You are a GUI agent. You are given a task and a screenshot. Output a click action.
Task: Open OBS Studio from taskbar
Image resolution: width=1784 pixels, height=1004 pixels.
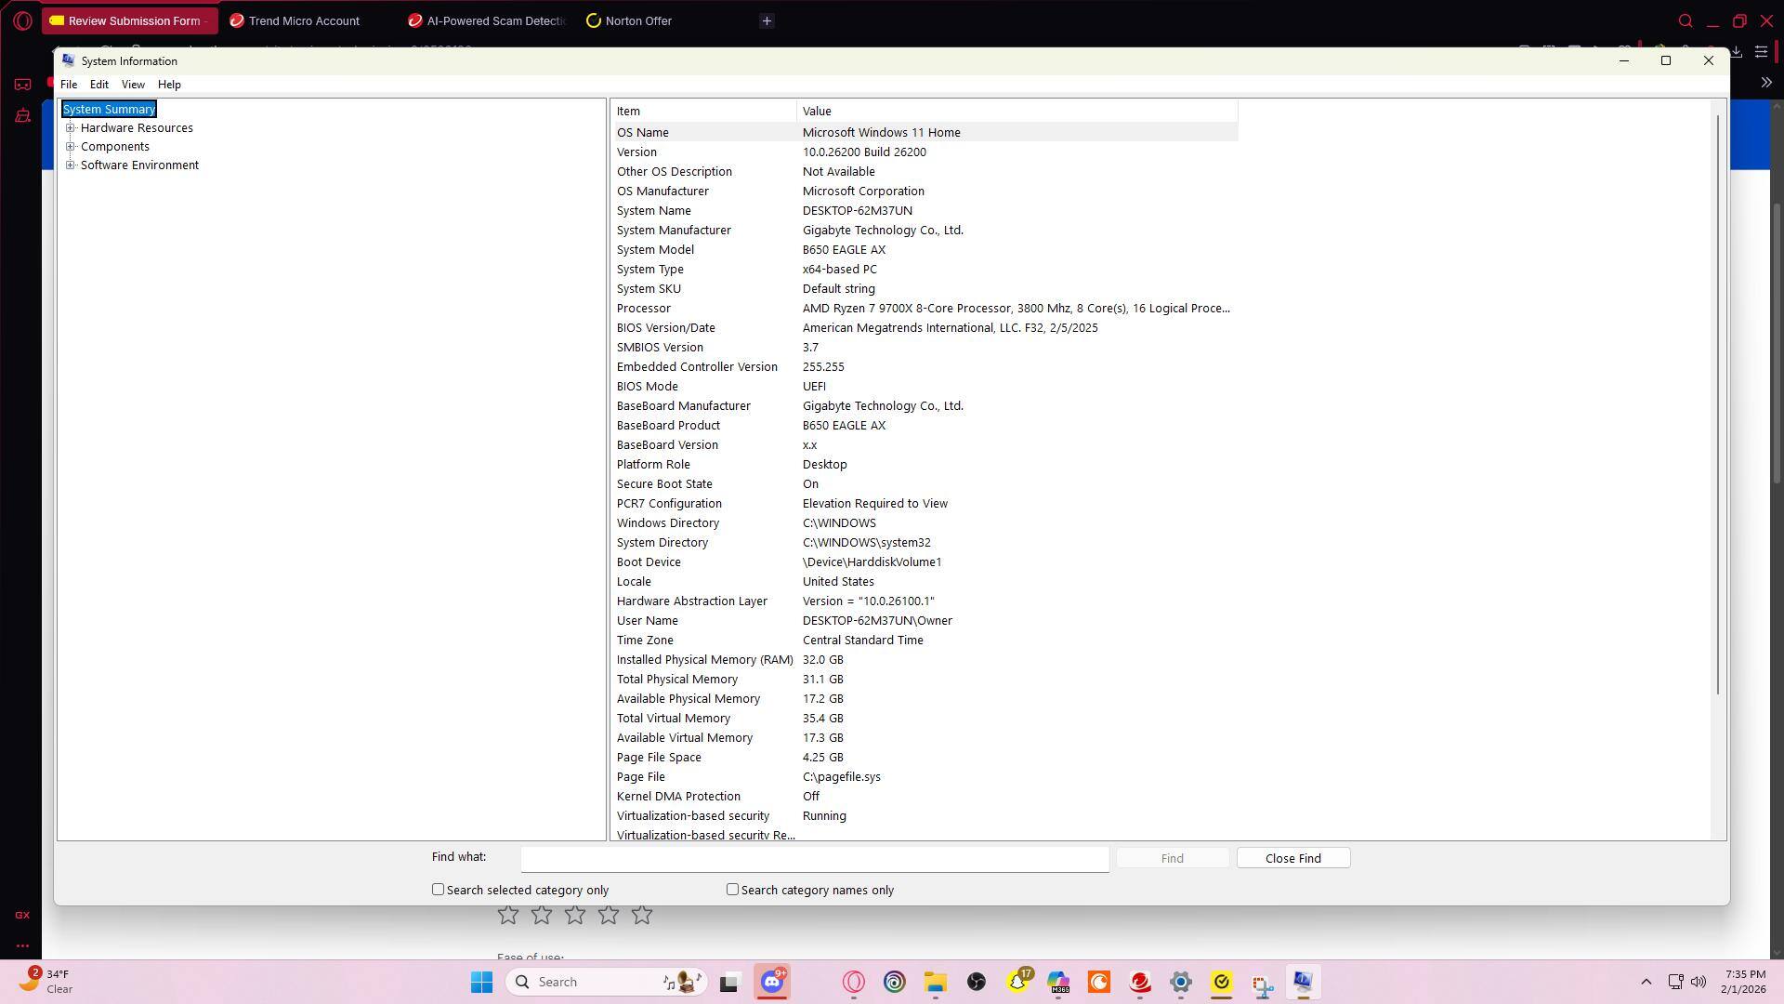click(976, 982)
